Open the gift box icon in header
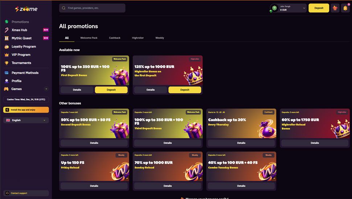Viewport: 352px width, 199px height. 335,8
